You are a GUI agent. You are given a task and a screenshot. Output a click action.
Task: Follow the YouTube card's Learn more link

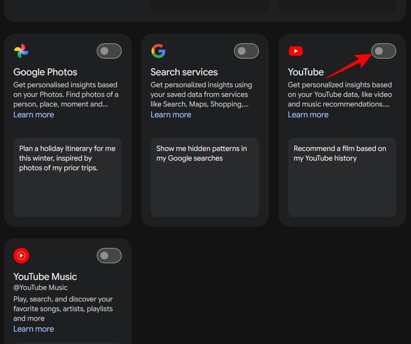click(x=308, y=115)
